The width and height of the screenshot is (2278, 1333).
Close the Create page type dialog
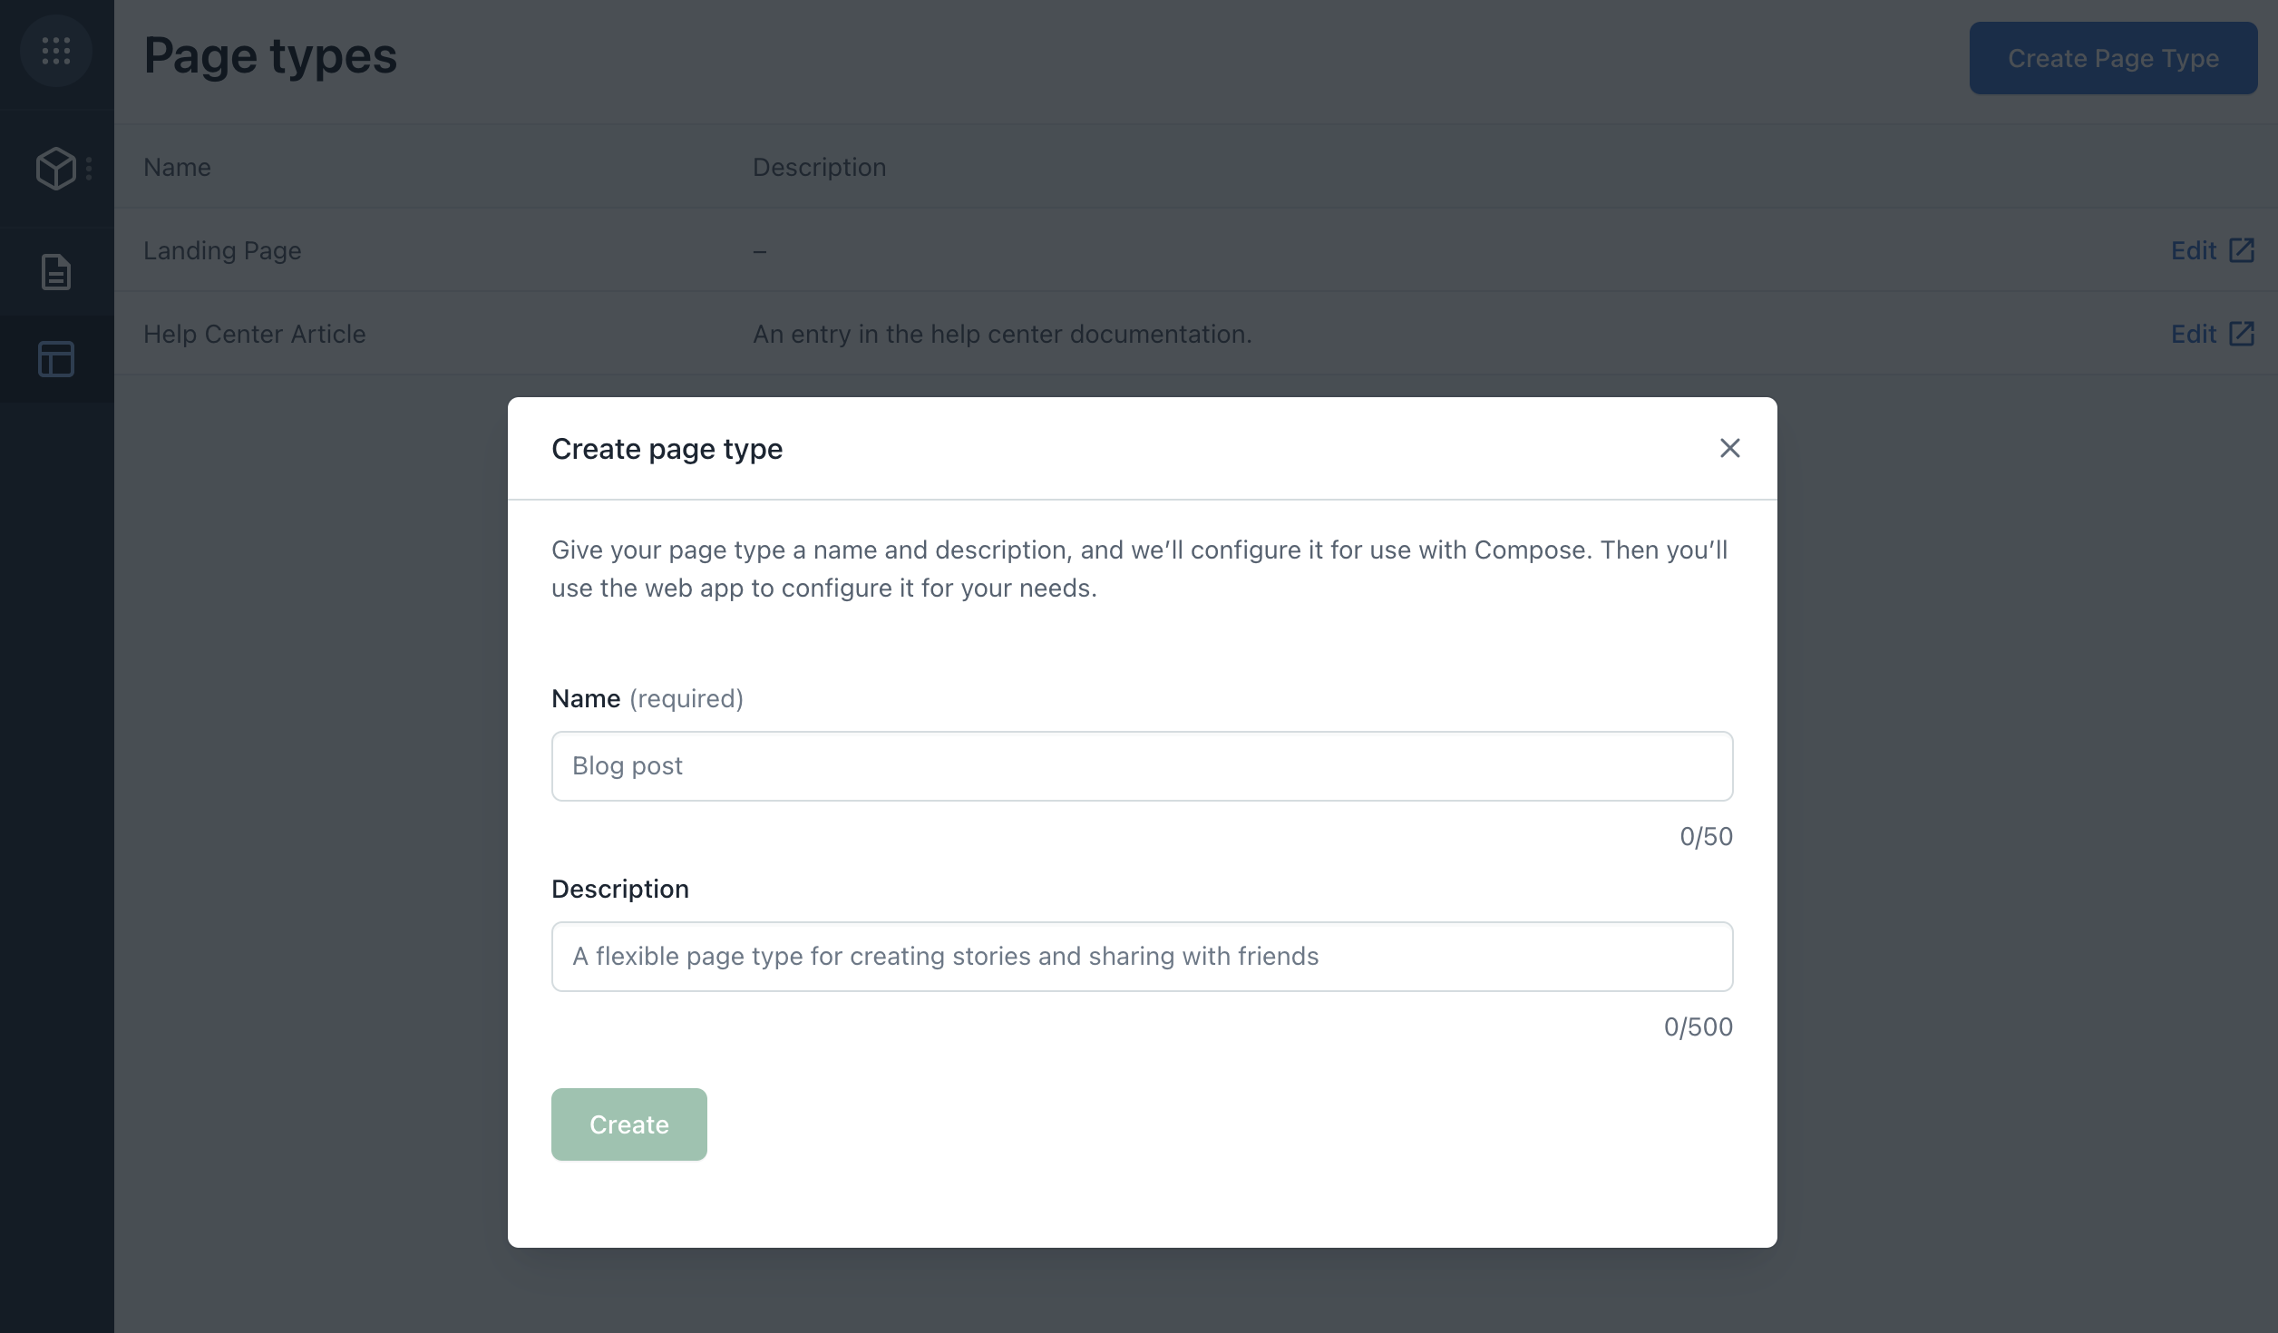pos(1729,448)
